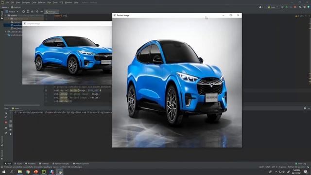Click the wrench icon in Run panel
This screenshot has width=311, height=175.
[6, 117]
